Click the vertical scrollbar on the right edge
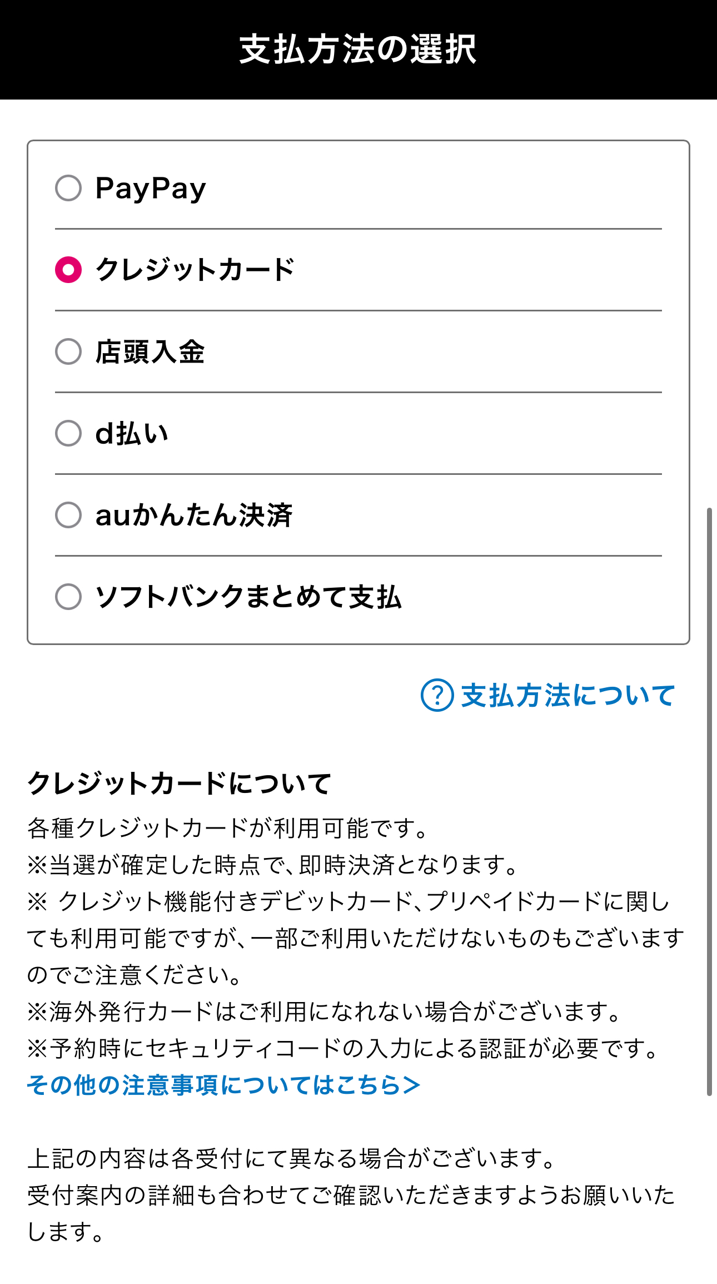The width and height of the screenshot is (717, 1284). 709,801
